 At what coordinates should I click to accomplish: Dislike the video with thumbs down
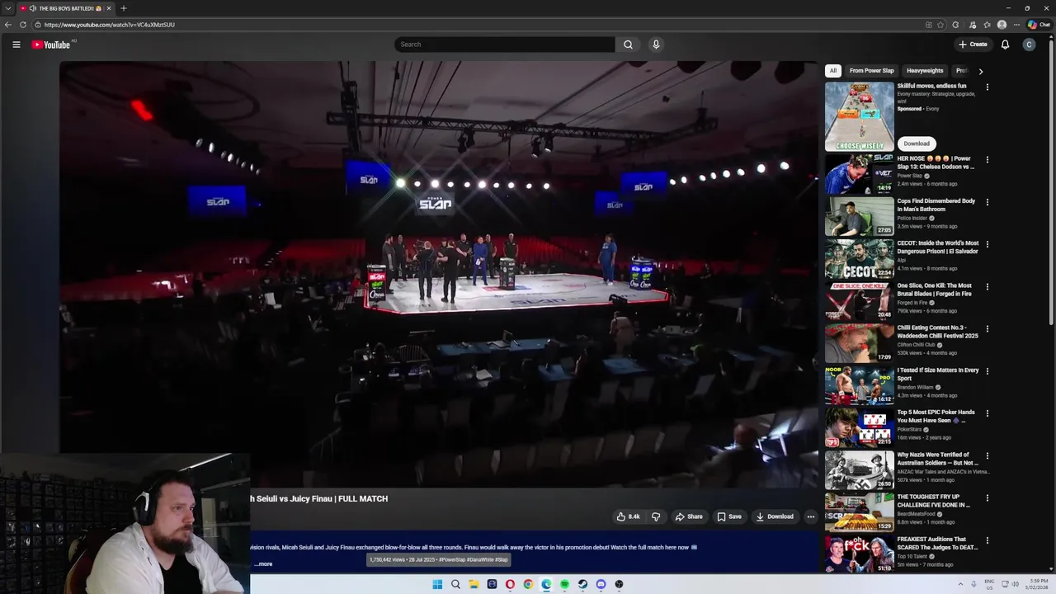pyautogui.click(x=656, y=516)
